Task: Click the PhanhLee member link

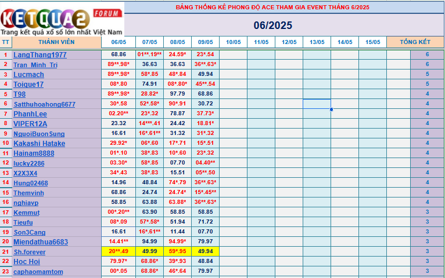Action: click(x=30, y=114)
